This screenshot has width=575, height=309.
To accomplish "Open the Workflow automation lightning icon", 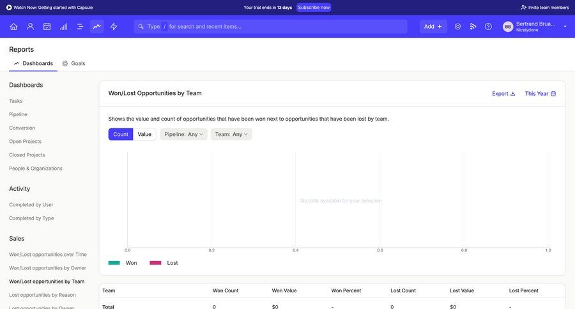I will [x=114, y=27].
